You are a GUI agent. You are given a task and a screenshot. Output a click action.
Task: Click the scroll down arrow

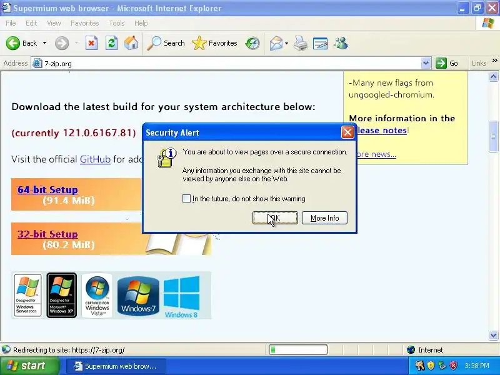click(493, 335)
